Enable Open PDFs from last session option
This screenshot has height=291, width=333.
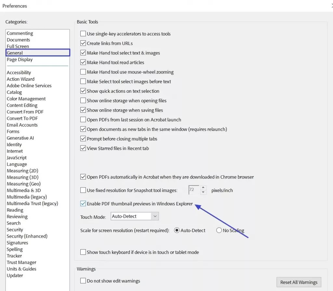[83, 119]
